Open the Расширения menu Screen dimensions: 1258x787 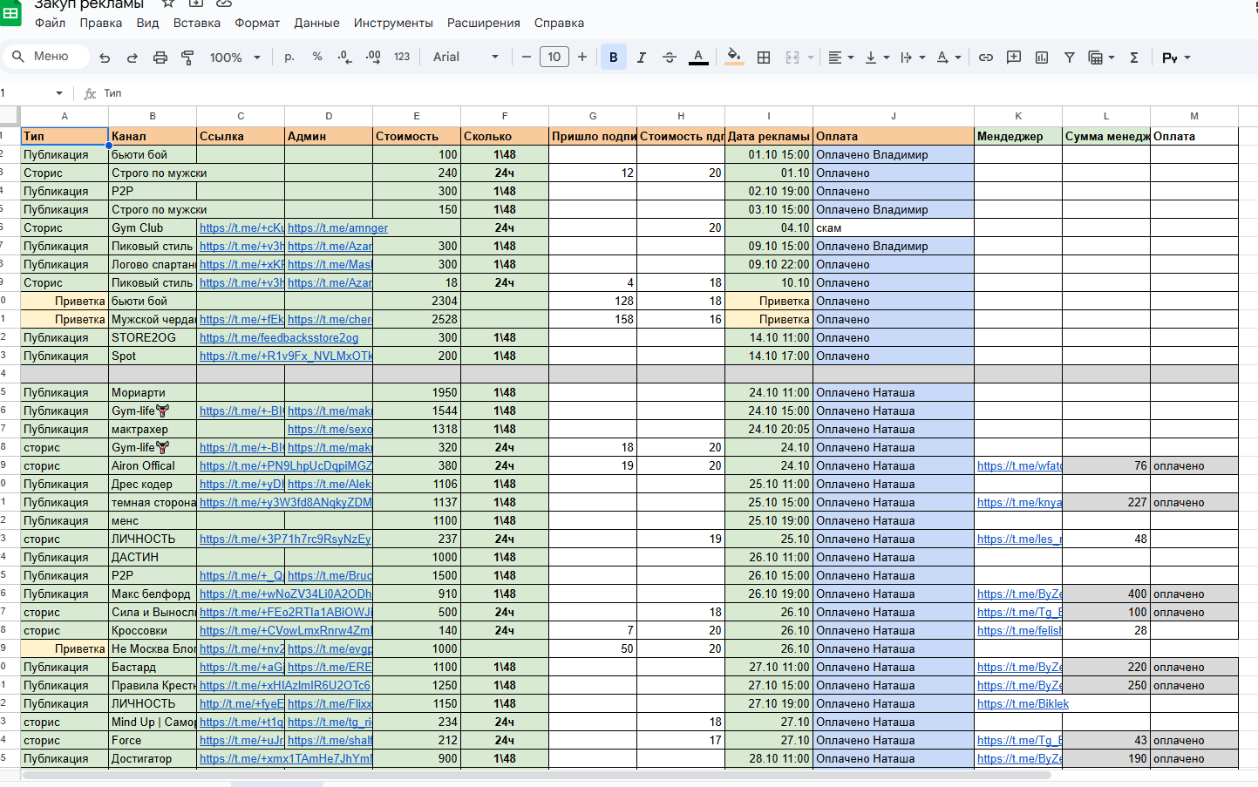click(484, 23)
